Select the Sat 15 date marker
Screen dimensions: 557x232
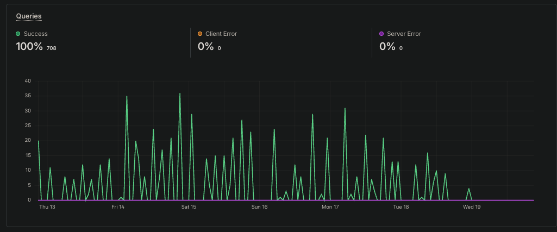point(189,207)
